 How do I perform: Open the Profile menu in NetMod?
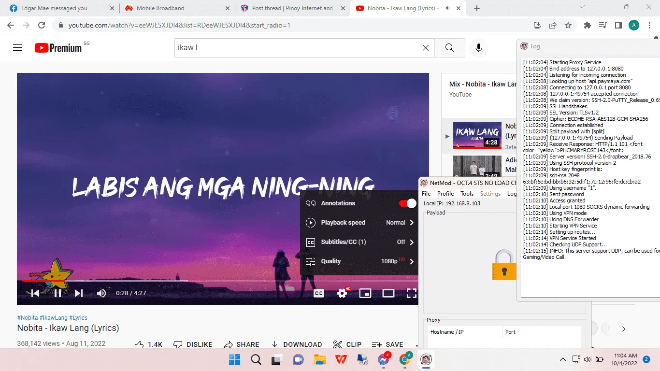pyautogui.click(x=445, y=194)
